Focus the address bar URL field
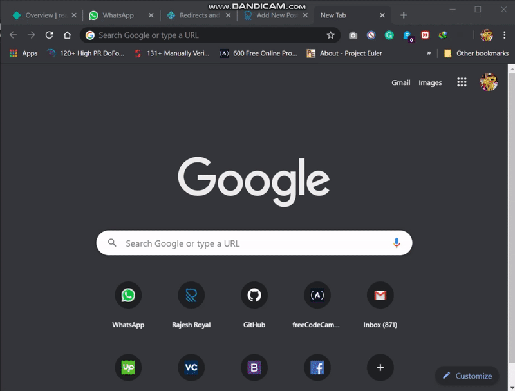This screenshot has width=515, height=391. [211, 35]
